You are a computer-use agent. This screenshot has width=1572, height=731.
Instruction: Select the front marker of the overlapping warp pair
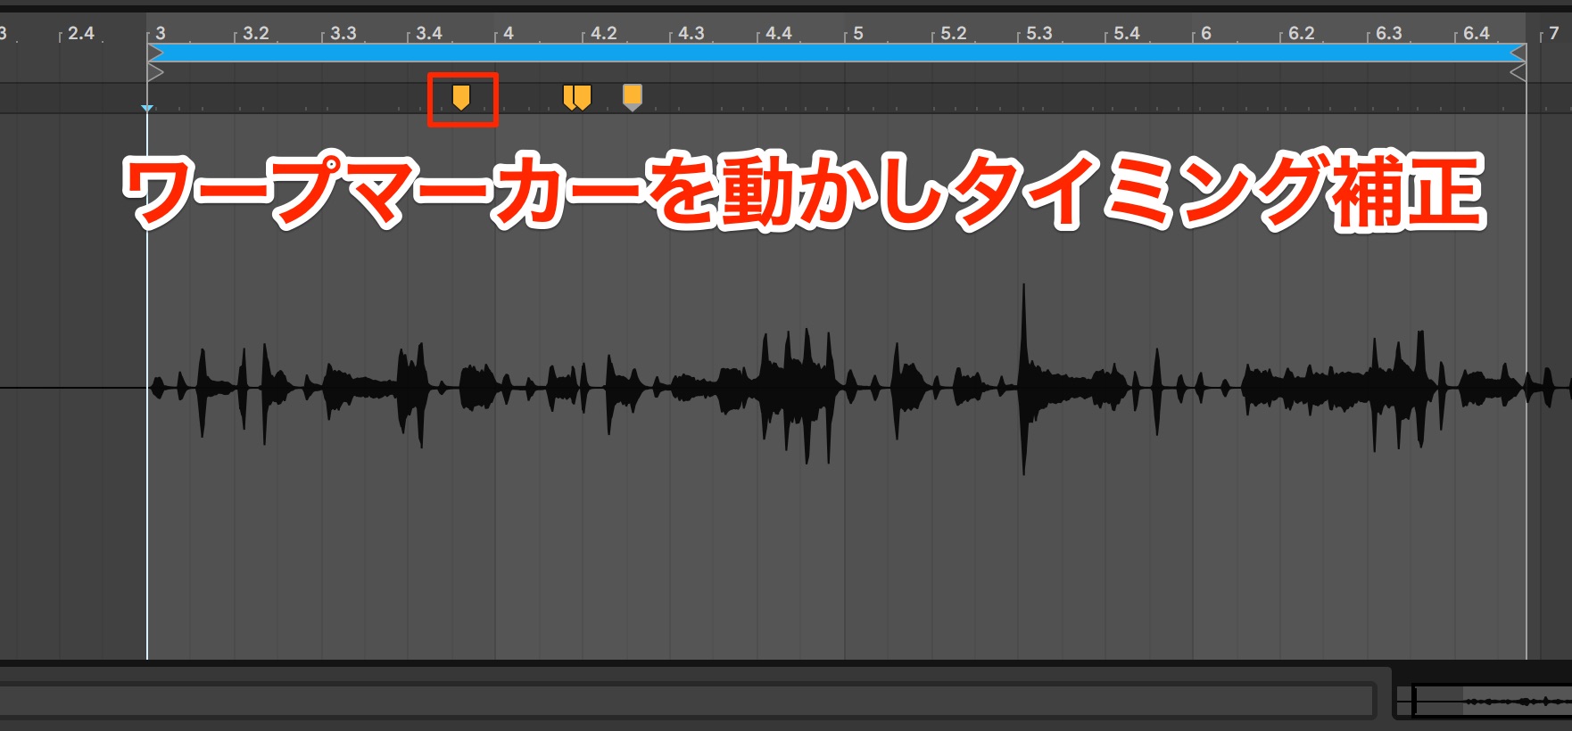(583, 97)
